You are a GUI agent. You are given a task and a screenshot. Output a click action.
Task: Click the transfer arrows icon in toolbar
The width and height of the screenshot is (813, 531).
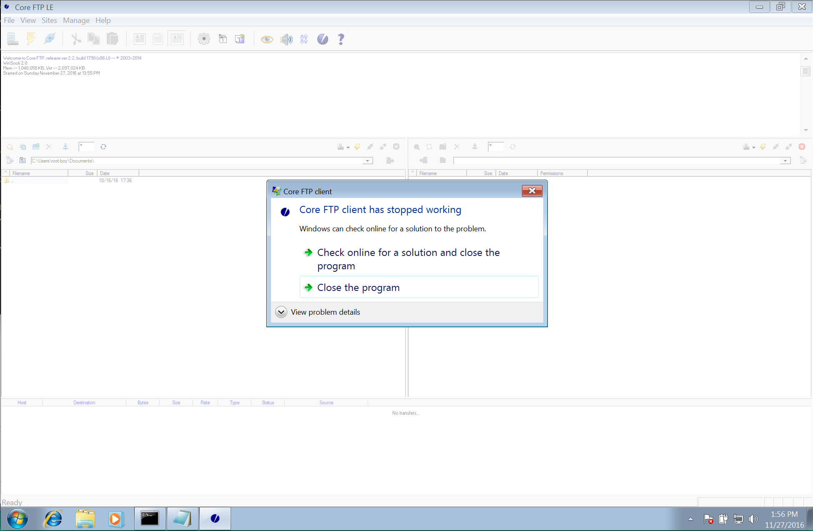pos(304,39)
